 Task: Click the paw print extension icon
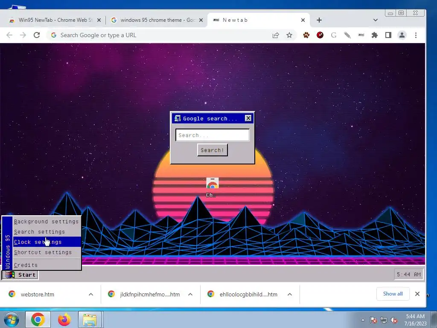[306, 35]
